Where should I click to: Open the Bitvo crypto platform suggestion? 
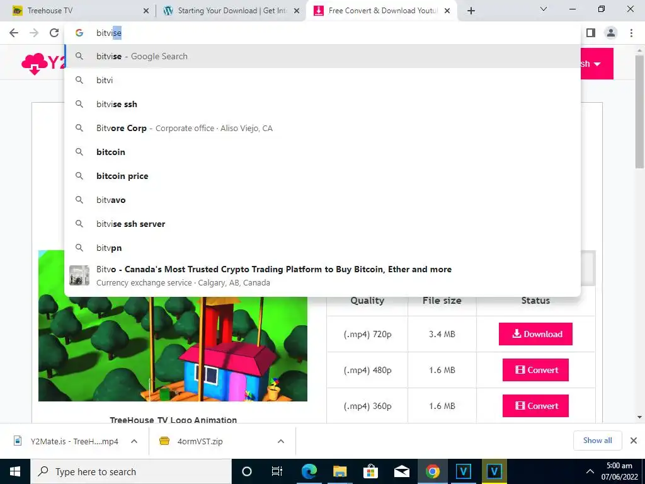click(322, 276)
